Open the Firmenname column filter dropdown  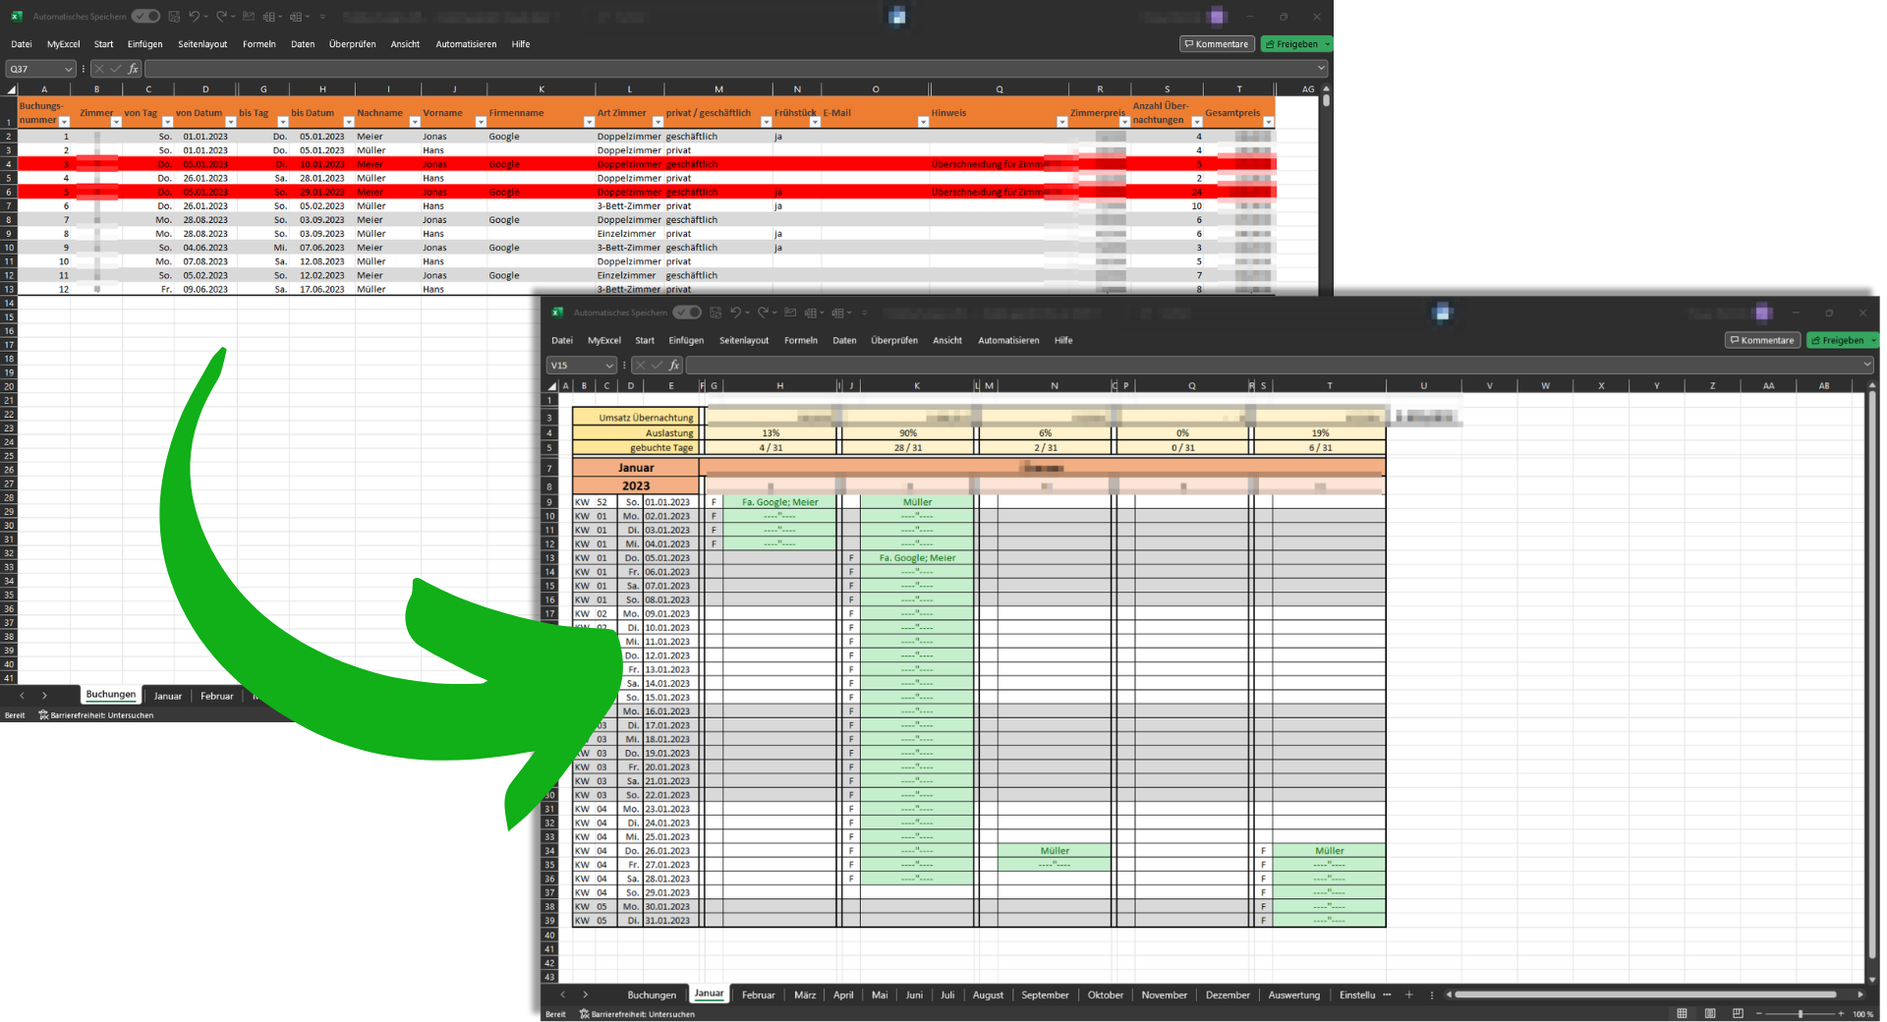[589, 122]
